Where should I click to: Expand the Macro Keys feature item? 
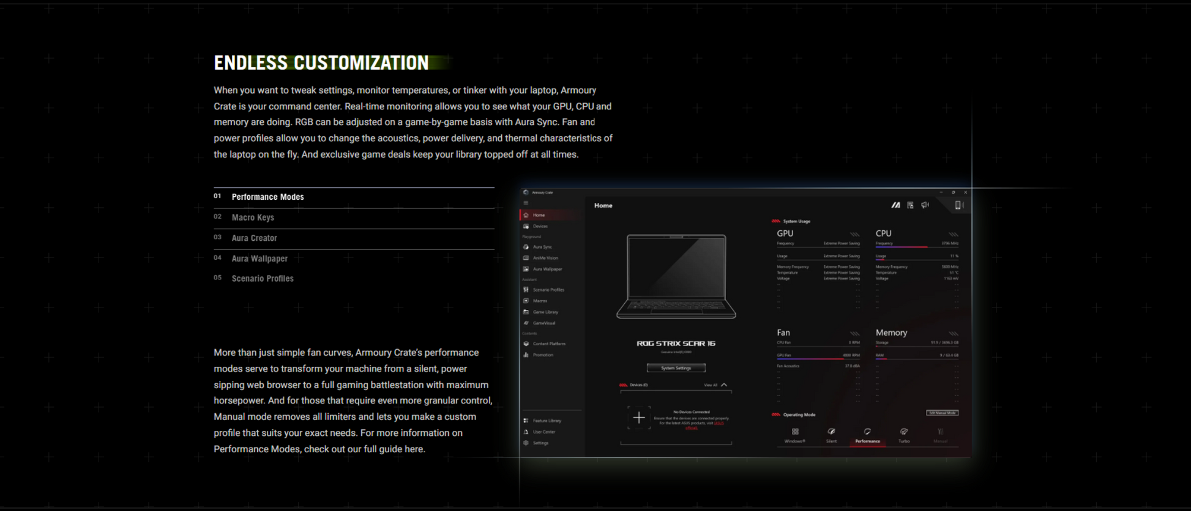pos(253,218)
